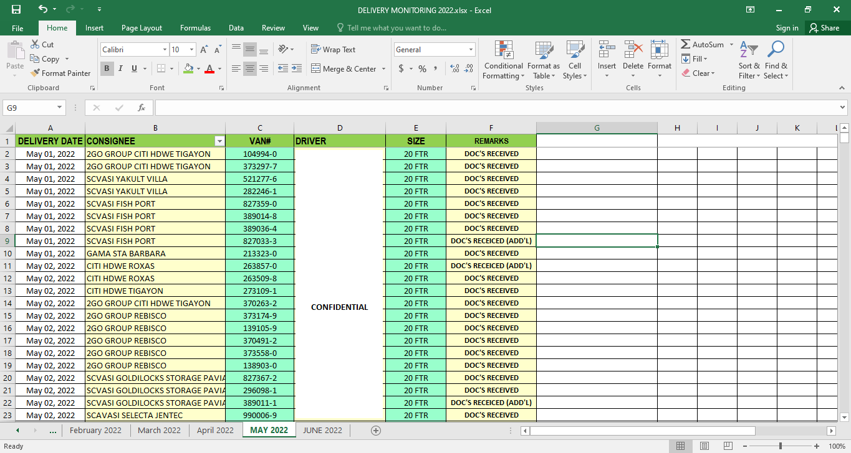Toggle center horizontal alignment
Viewport: 851px width, 453px height.
250,68
